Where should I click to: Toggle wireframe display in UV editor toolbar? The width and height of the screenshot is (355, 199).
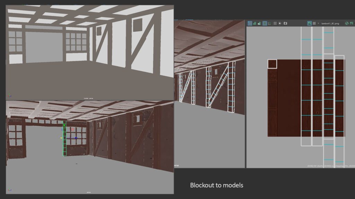pyautogui.click(x=250, y=23)
